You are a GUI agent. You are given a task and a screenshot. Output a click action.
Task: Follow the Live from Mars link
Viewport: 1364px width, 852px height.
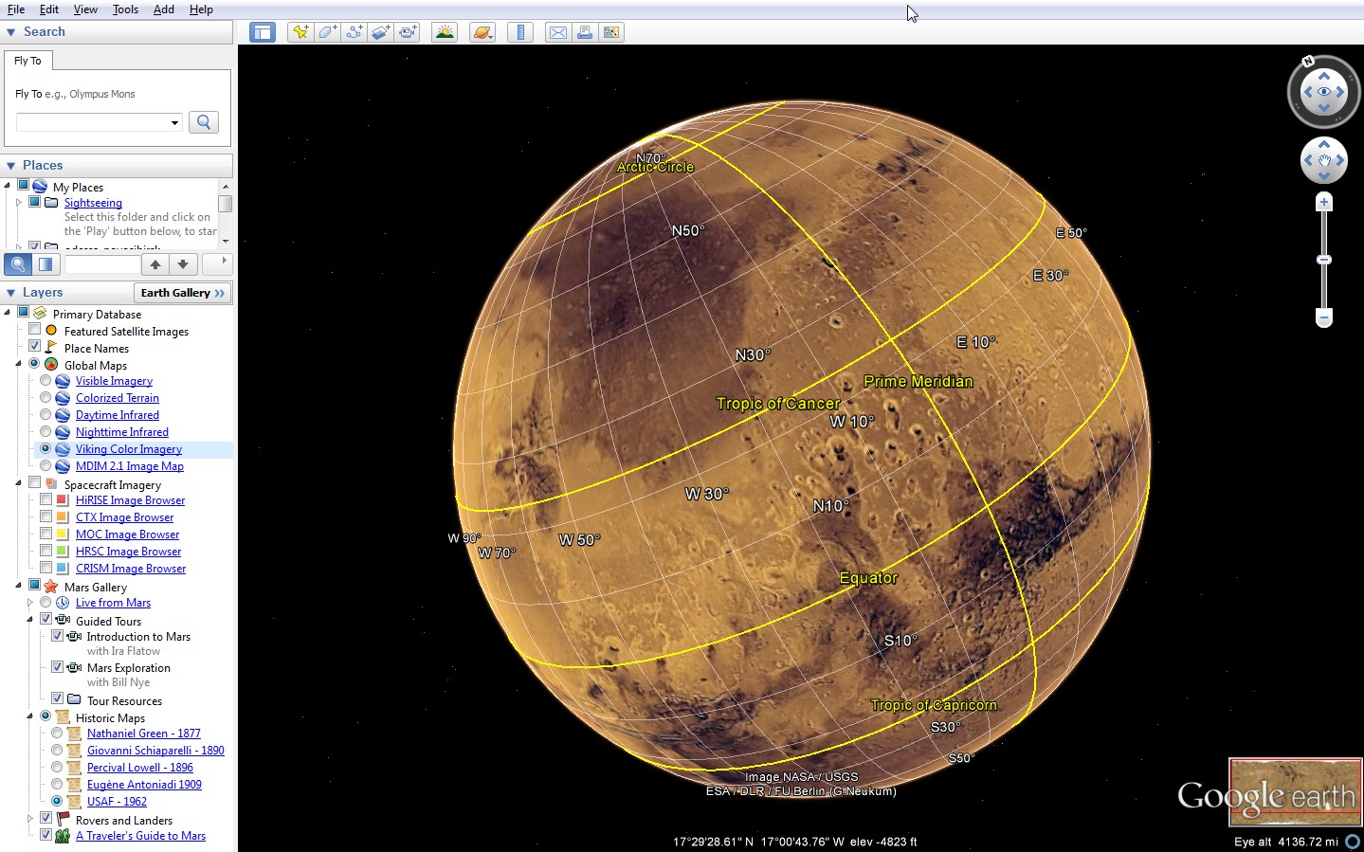coord(113,602)
